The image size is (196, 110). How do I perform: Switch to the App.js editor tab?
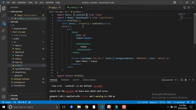click(55, 7)
